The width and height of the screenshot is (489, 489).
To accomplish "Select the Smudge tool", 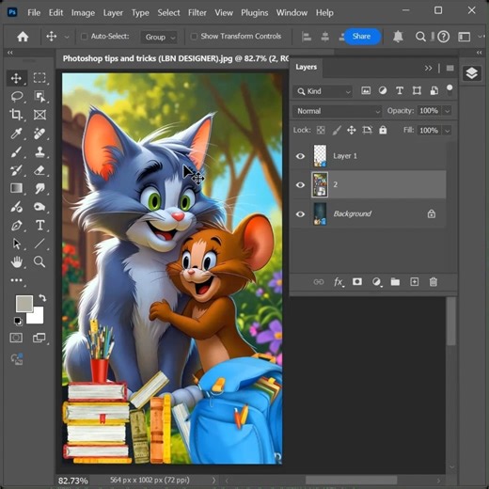I will click(x=39, y=188).
